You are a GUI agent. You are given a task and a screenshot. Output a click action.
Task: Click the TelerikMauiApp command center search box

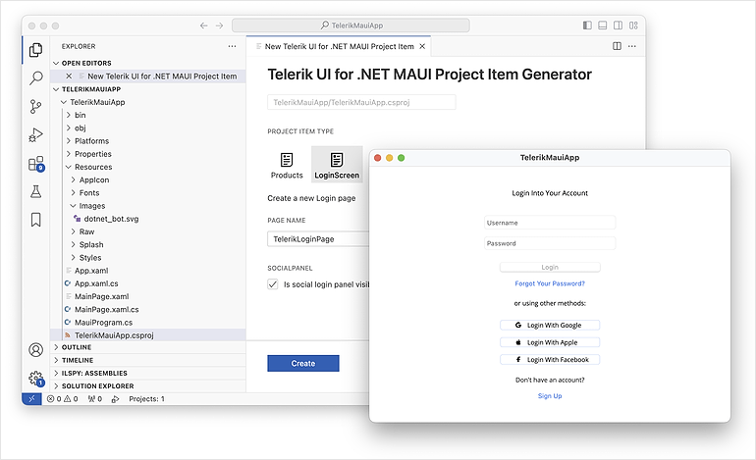click(x=351, y=26)
